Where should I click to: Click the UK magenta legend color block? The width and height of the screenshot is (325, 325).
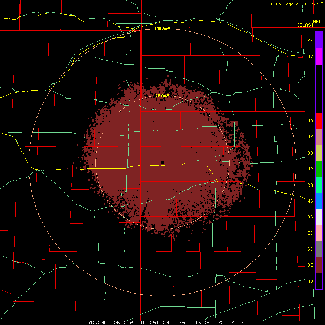(319, 57)
